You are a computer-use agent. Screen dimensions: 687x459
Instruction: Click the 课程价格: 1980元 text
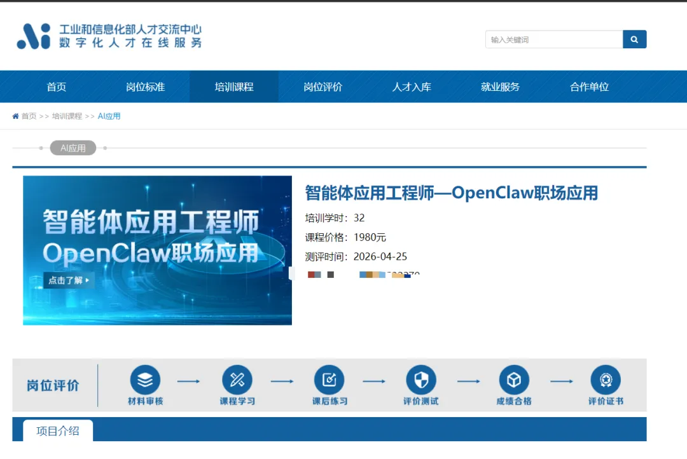(345, 237)
